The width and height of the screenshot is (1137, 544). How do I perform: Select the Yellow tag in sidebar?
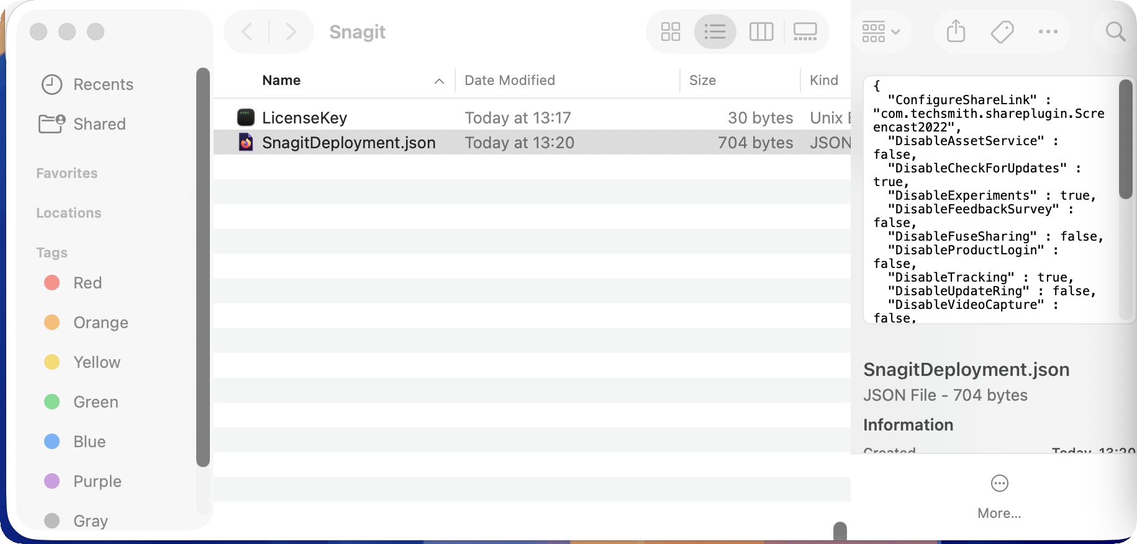(x=82, y=362)
